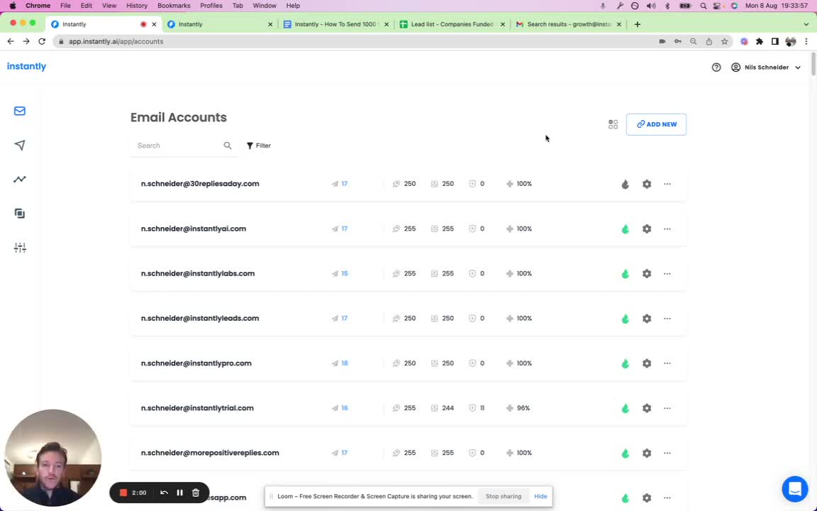Open n.schneider@30repliesaday.com account
Viewport: 817px width, 511px height.
click(x=200, y=184)
